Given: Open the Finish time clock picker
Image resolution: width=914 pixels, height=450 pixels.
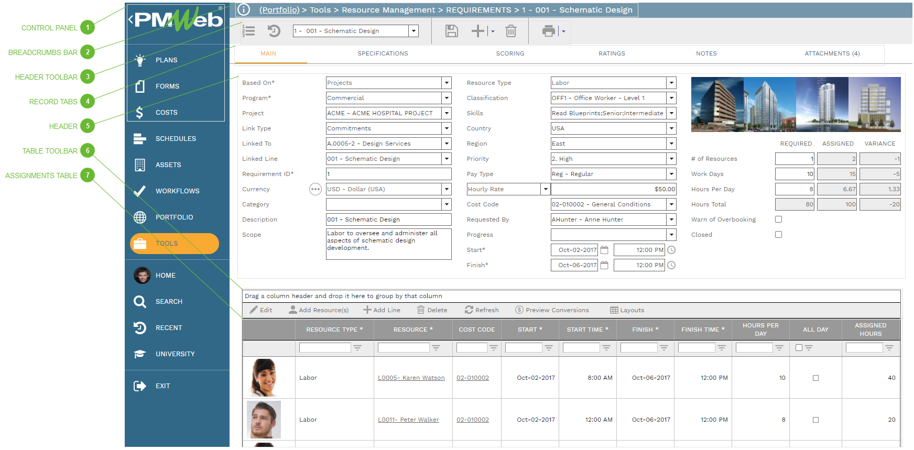Looking at the screenshot, I should pos(671,266).
